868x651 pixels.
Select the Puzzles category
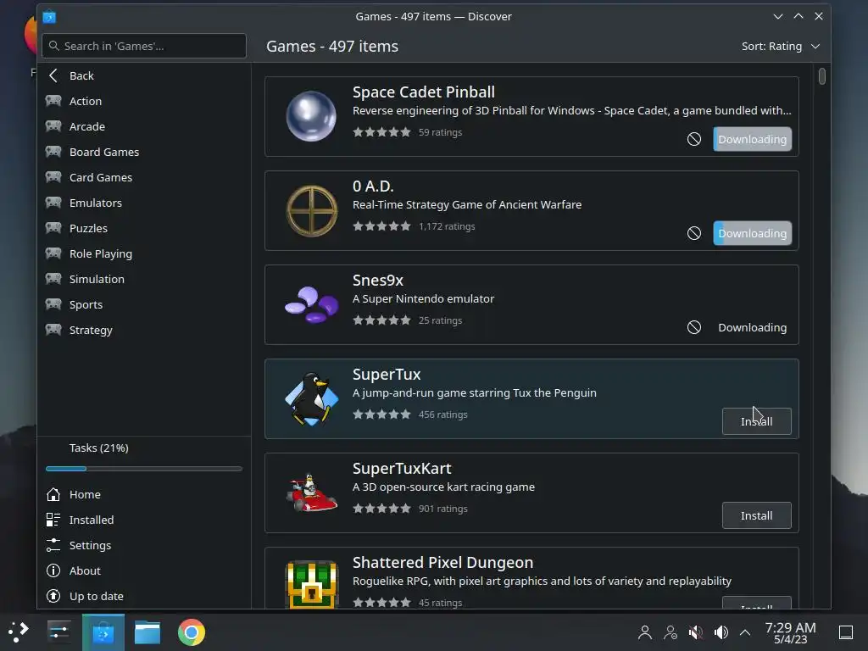pyautogui.click(x=144, y=229)
